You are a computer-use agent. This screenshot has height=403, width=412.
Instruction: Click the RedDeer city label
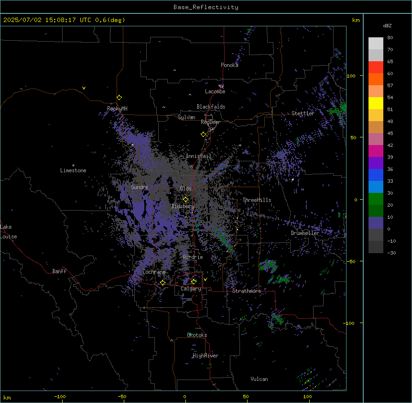(x=210, y=122)
